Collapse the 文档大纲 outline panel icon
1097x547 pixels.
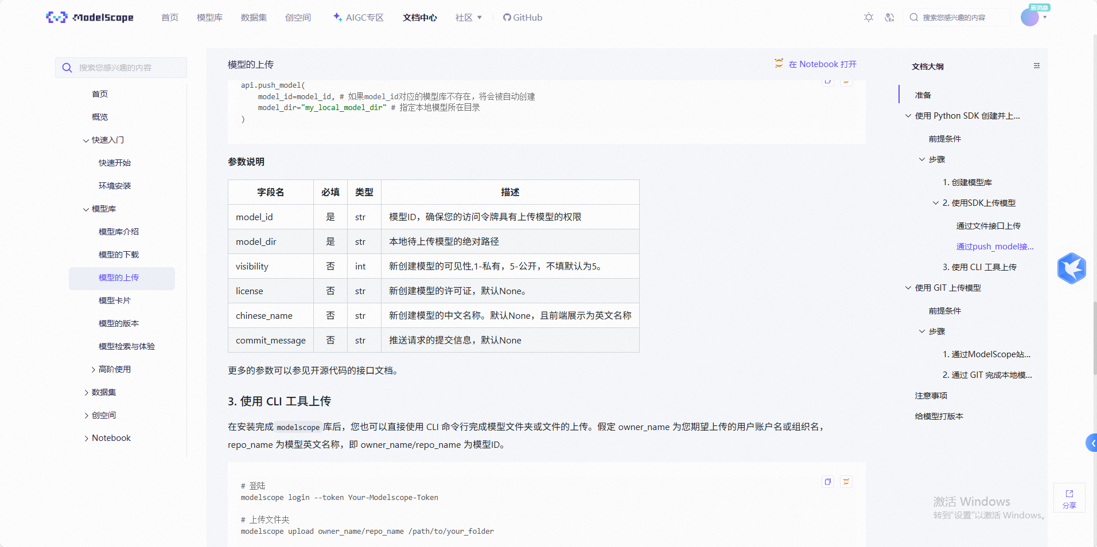click(1036, 65)
